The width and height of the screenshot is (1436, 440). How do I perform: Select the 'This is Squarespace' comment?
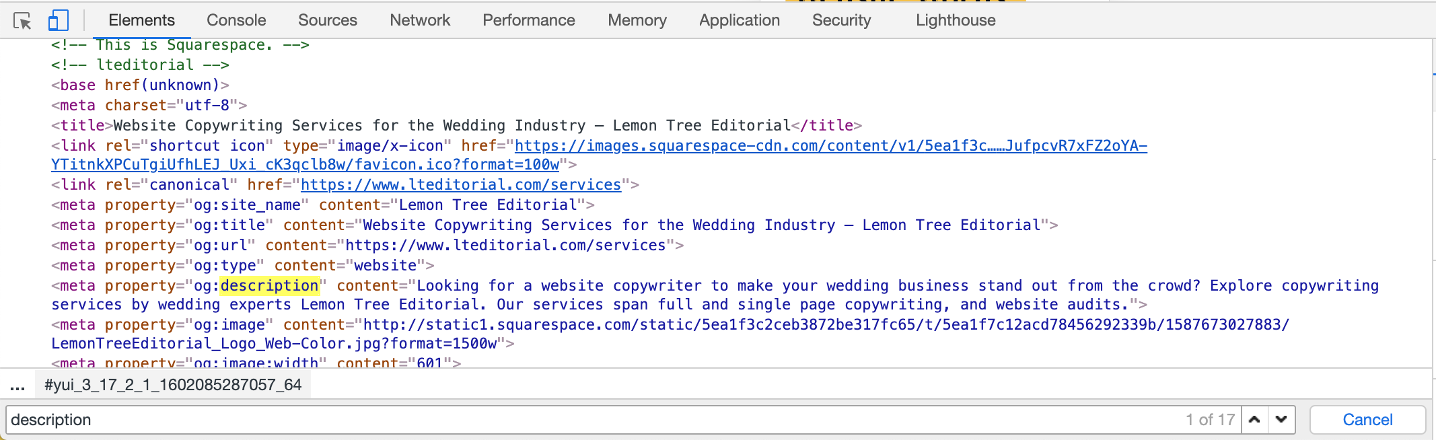pyautogui.click(x=180, y=44)
